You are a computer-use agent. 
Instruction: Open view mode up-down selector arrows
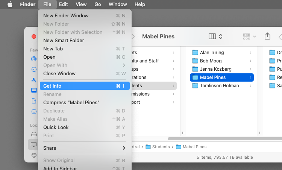(221, 36)
